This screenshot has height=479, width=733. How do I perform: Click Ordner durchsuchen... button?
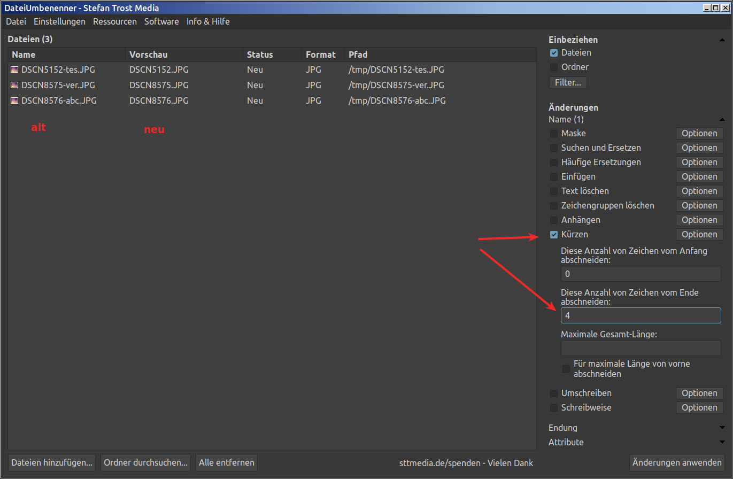pyautogui.click(x=146, y=463)
